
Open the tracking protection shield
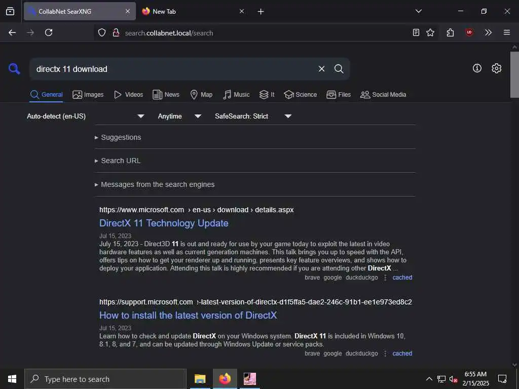102,32
